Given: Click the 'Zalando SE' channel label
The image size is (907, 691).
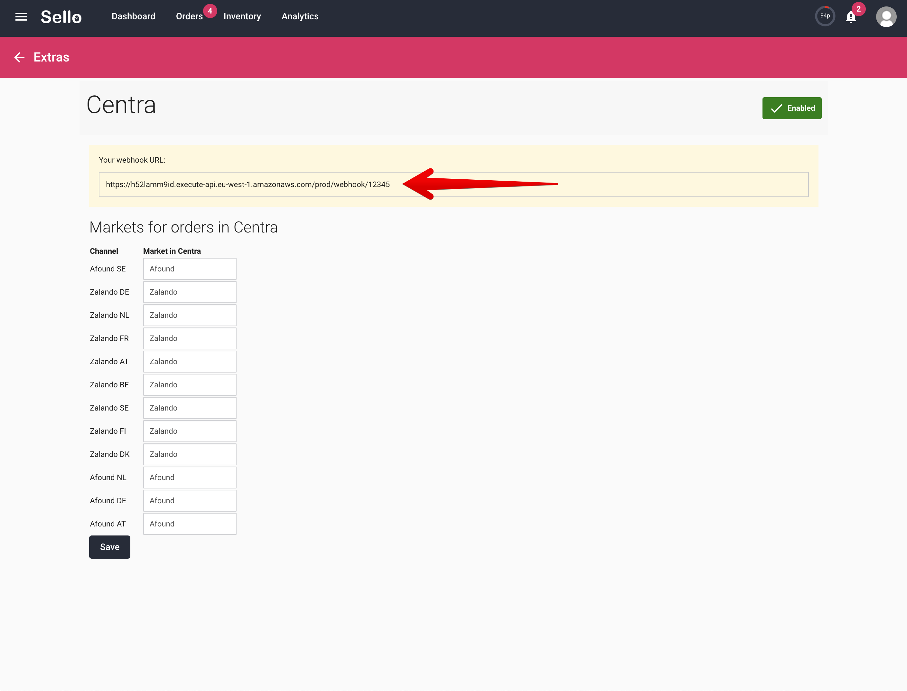Looking at the screenshot, I should (x=109, y=408).
